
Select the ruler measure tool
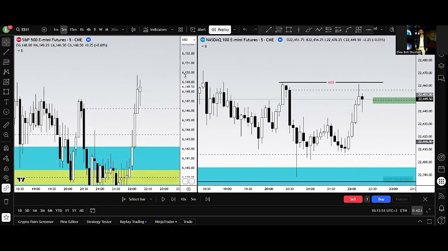pyautogui.click(x=6, y=125)
